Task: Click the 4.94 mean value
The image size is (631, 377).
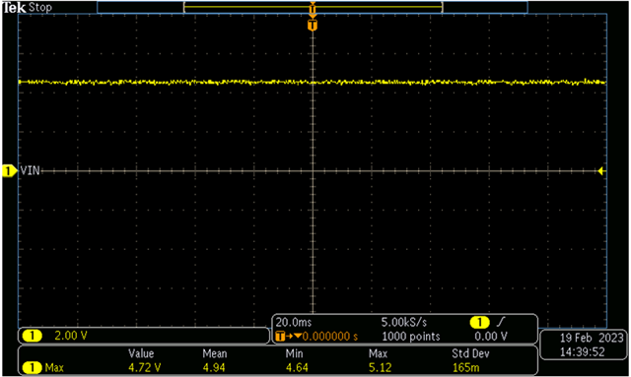Action: point(214,367)
